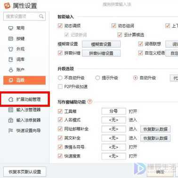Viewport: 178px width, 178px height.
Task: Click the Sogou logo icon in the title
Action: [7, 6]
